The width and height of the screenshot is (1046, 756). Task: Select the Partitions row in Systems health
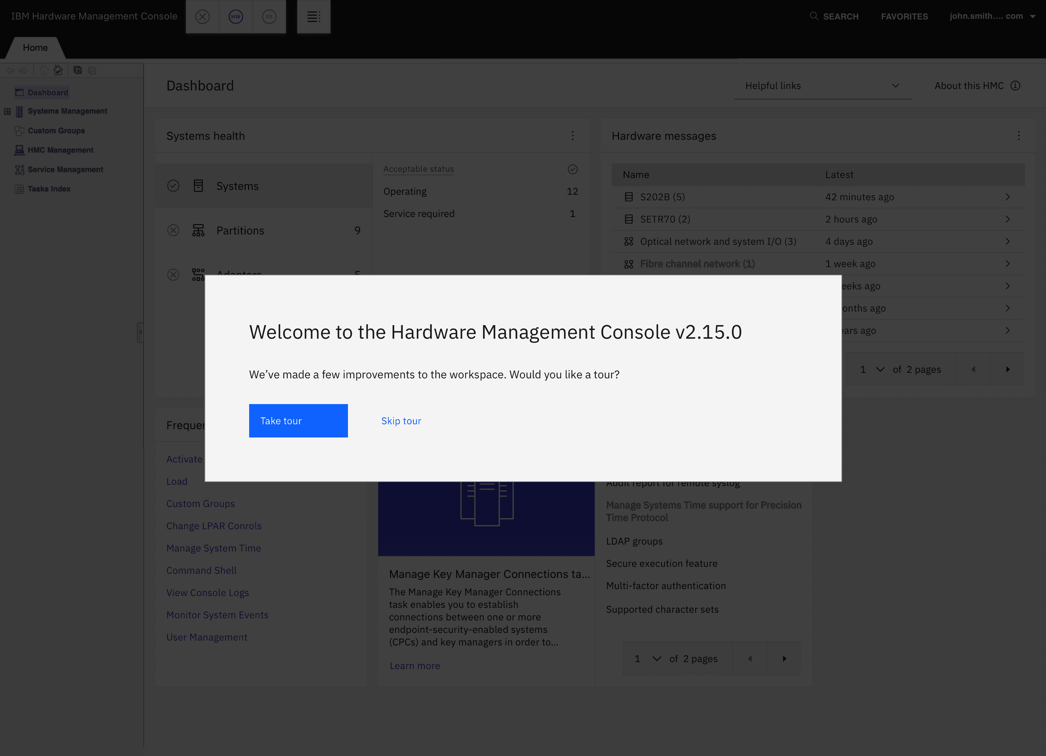[263, 230]
